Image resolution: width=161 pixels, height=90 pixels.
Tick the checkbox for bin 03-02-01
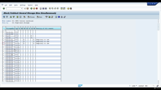click(x=4, y=56)
